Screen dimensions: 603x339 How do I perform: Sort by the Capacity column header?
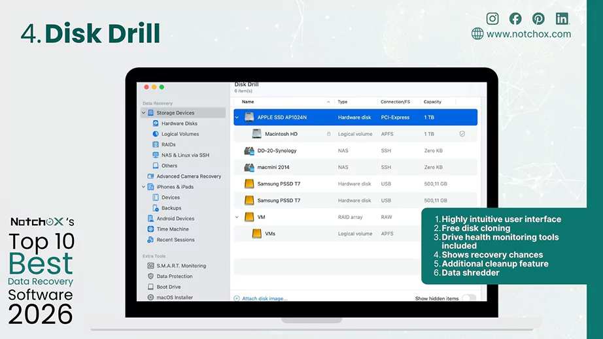tap(432, 102)
